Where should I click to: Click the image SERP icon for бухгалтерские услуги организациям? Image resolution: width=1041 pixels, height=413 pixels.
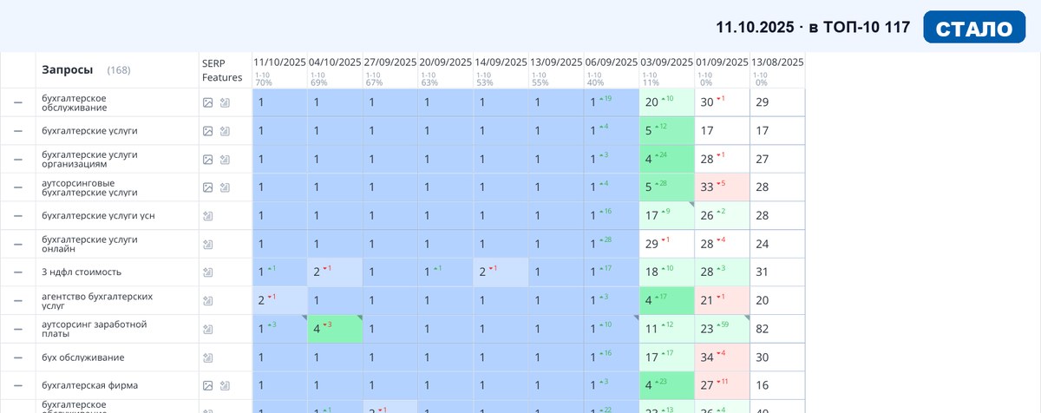pyautogui.click(x=207, y=160)
